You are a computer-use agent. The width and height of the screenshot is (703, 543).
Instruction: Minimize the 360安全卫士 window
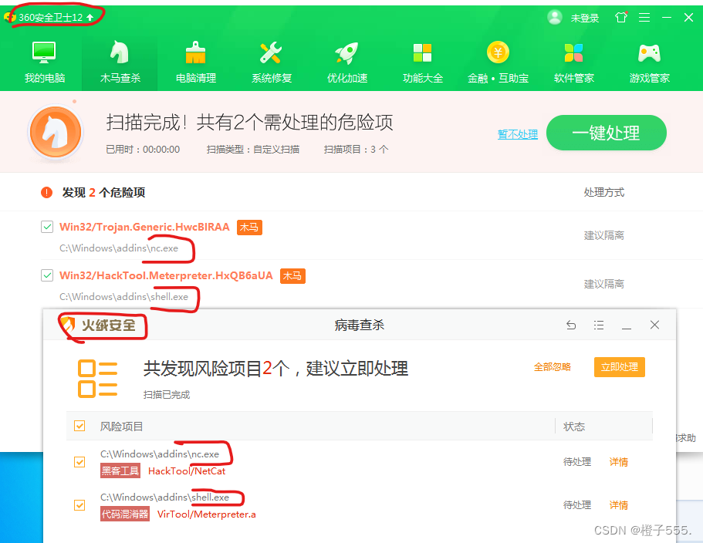(667, 18)
